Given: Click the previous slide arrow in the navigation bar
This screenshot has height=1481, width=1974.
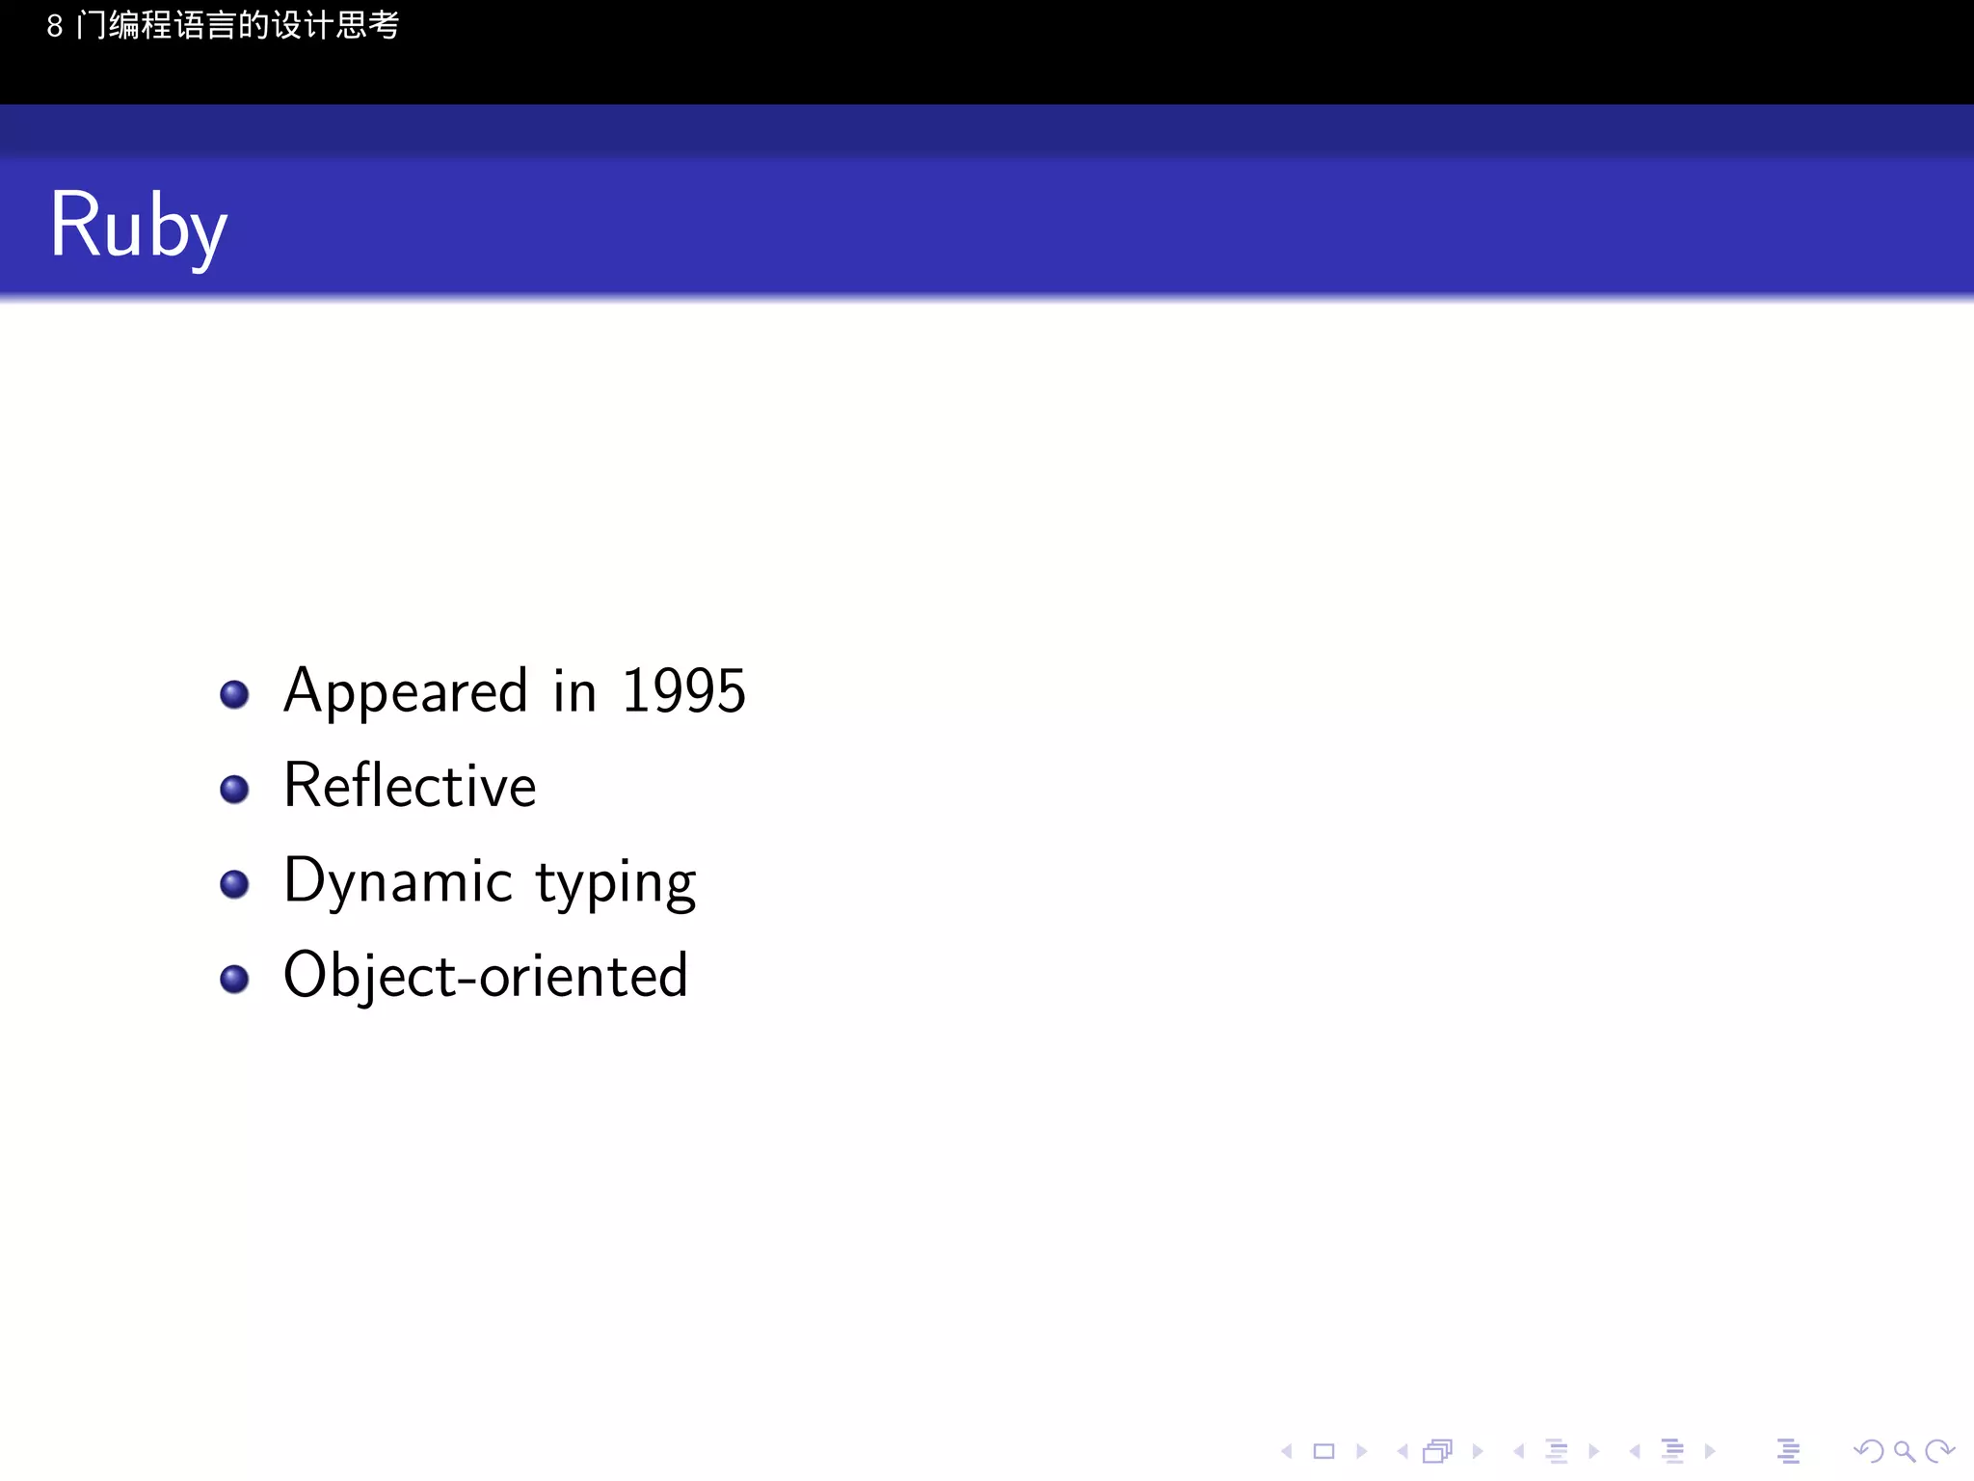Looking at the screenshot, I should [1287, 1451].
